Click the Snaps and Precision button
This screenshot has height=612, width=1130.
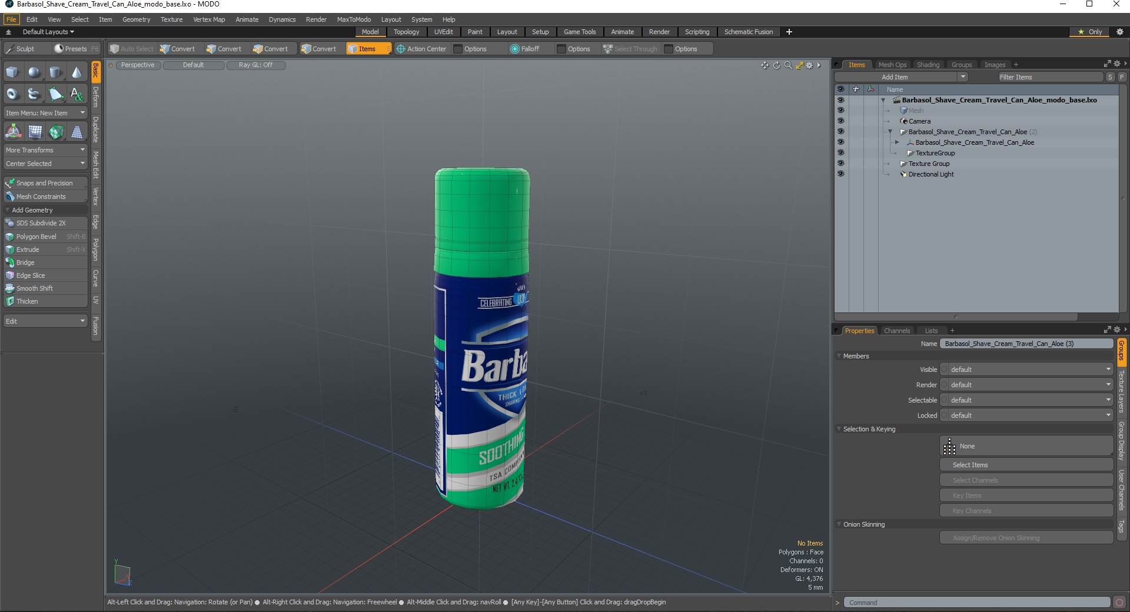(x=45, y=183)
